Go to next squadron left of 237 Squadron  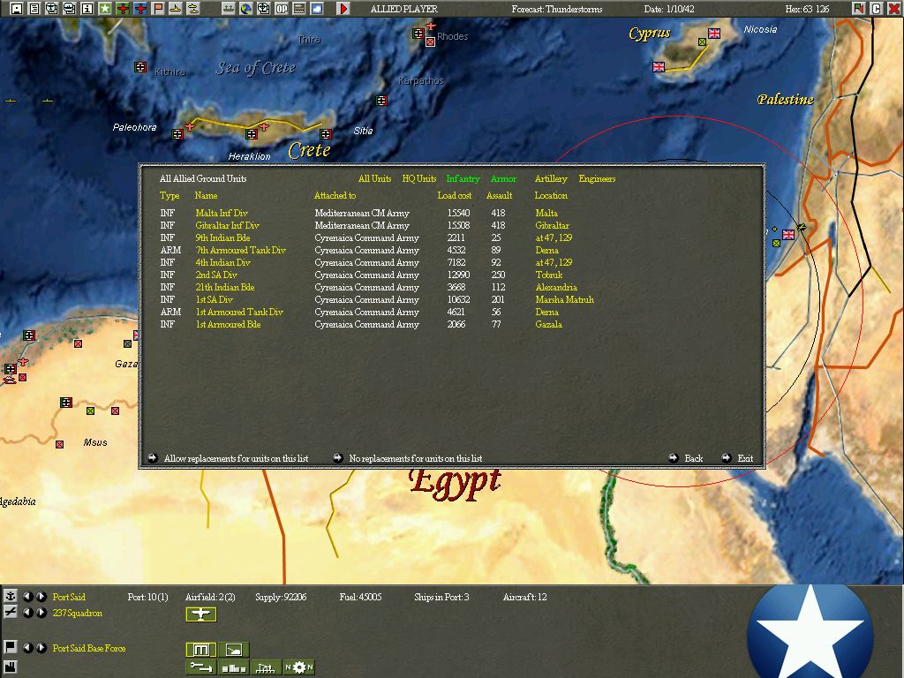41,613
